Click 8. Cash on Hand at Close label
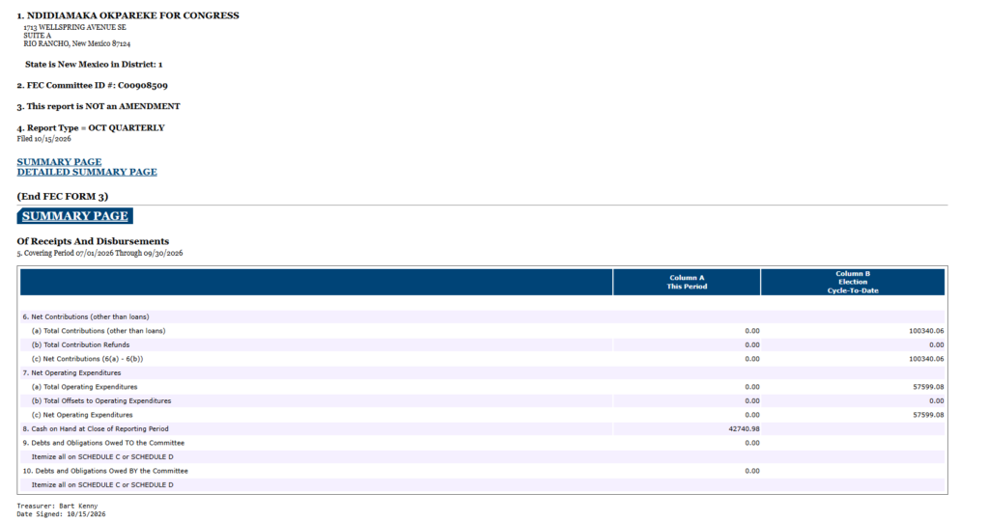 (x=96, y=429)
